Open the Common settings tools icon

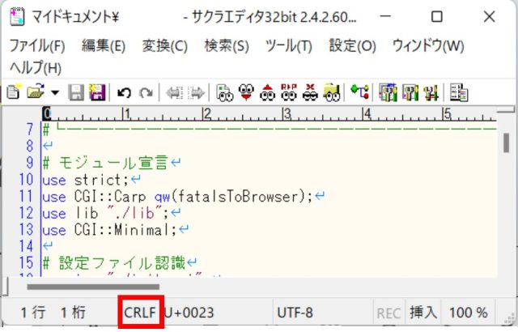point(431,93)
